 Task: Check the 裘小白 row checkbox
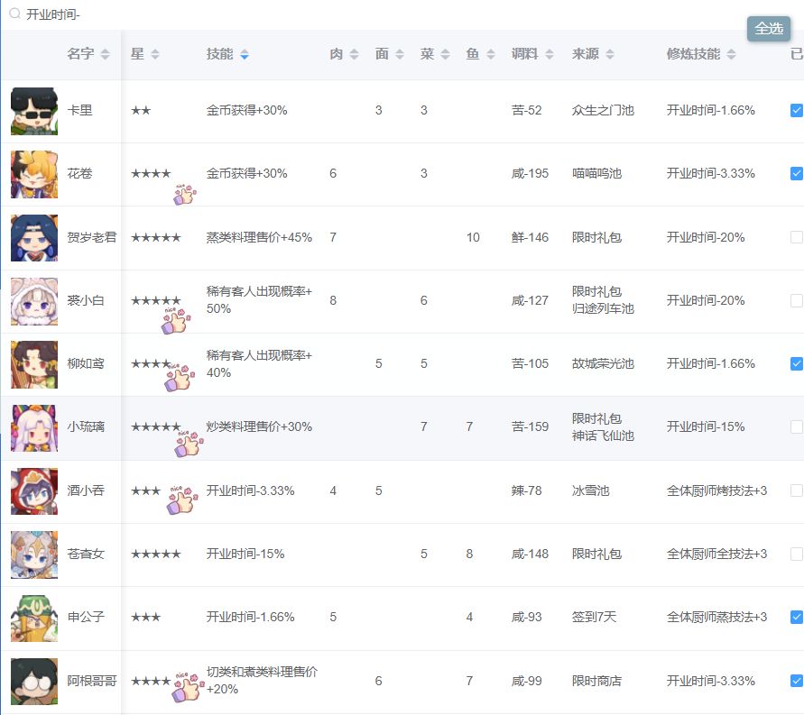pyautogui.click(x=796, y=300)
